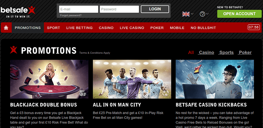Viewport: 263px width, 128px height.
Task: Click the green Open Account button
Action: tap(239, 14)
